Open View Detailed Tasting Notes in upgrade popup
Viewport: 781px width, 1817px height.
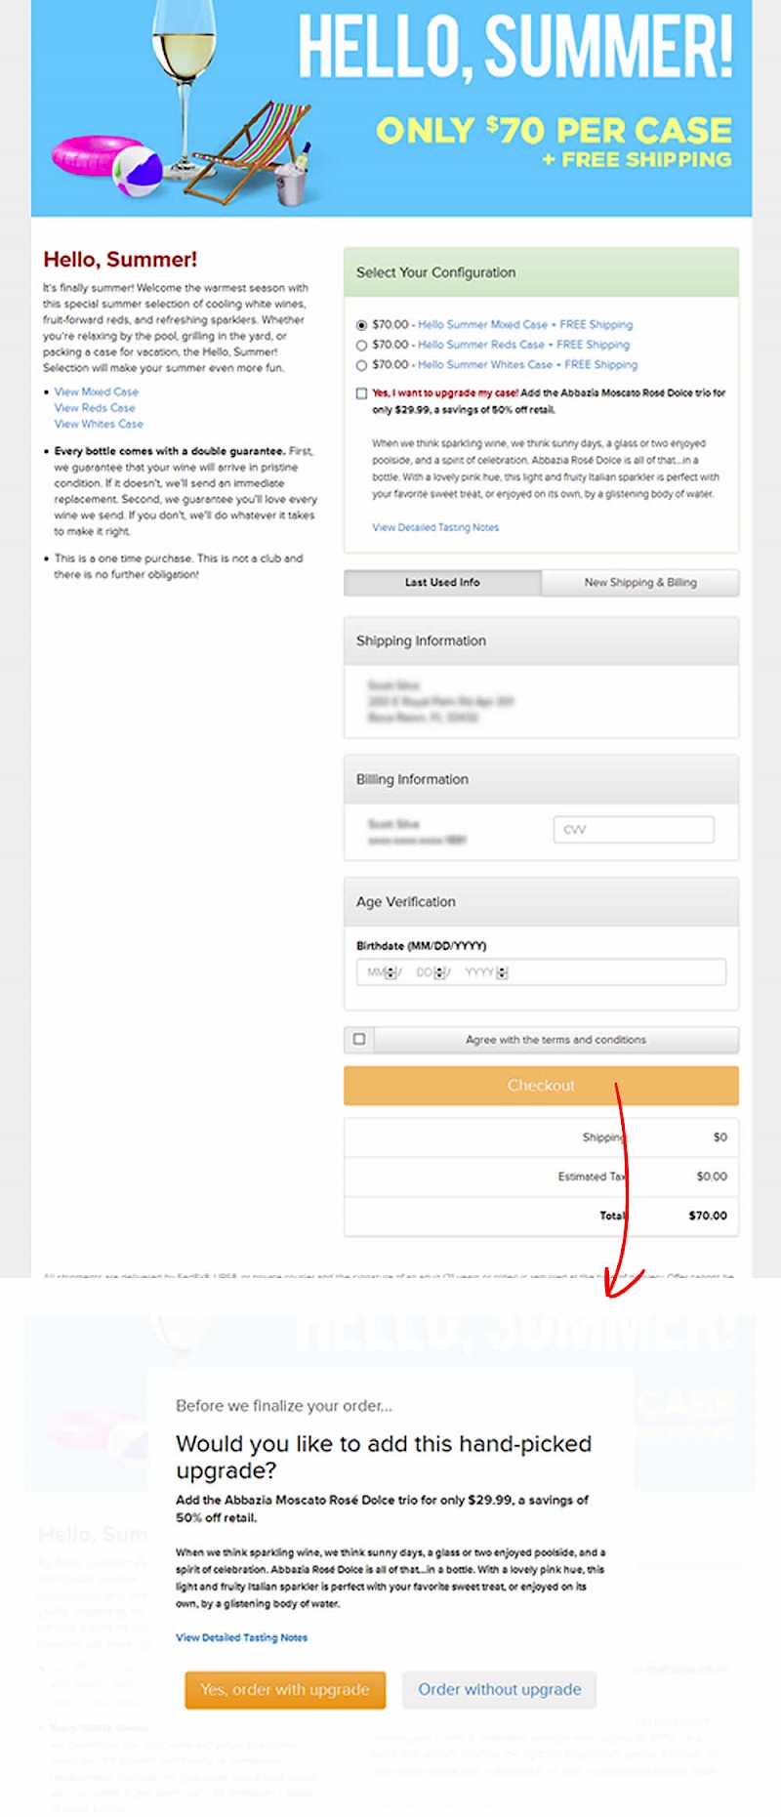point(241,1637)
